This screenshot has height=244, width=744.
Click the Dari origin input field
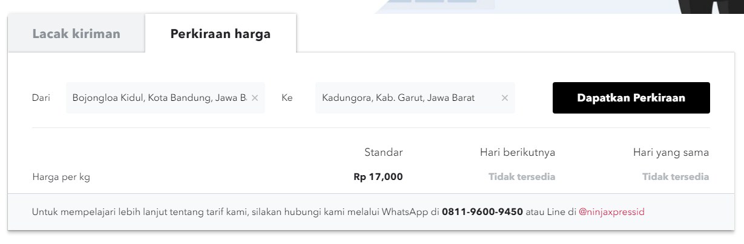tap(157, 98)
